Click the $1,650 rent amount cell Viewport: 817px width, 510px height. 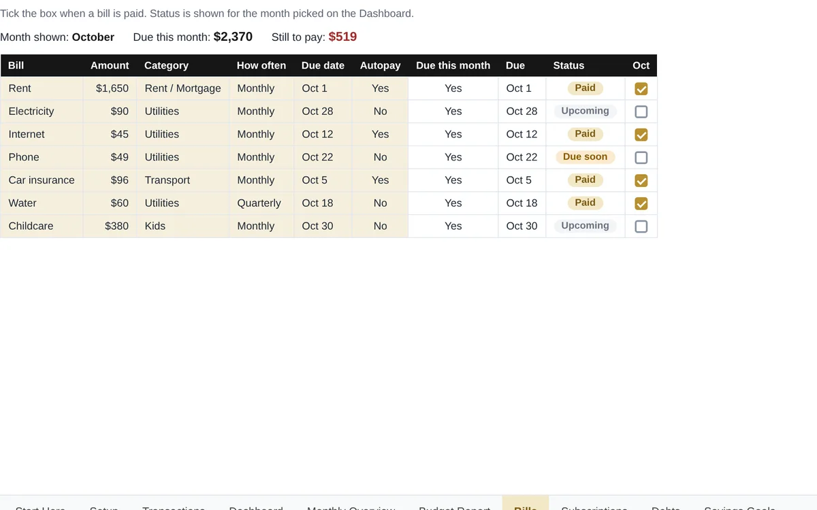pos(110,88)
